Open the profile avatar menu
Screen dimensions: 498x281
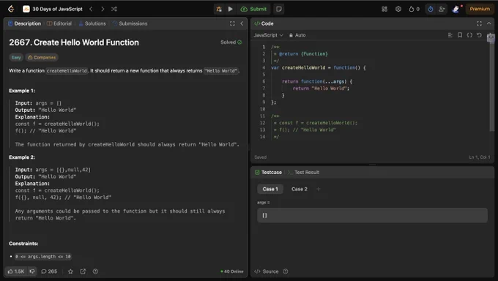456,9
